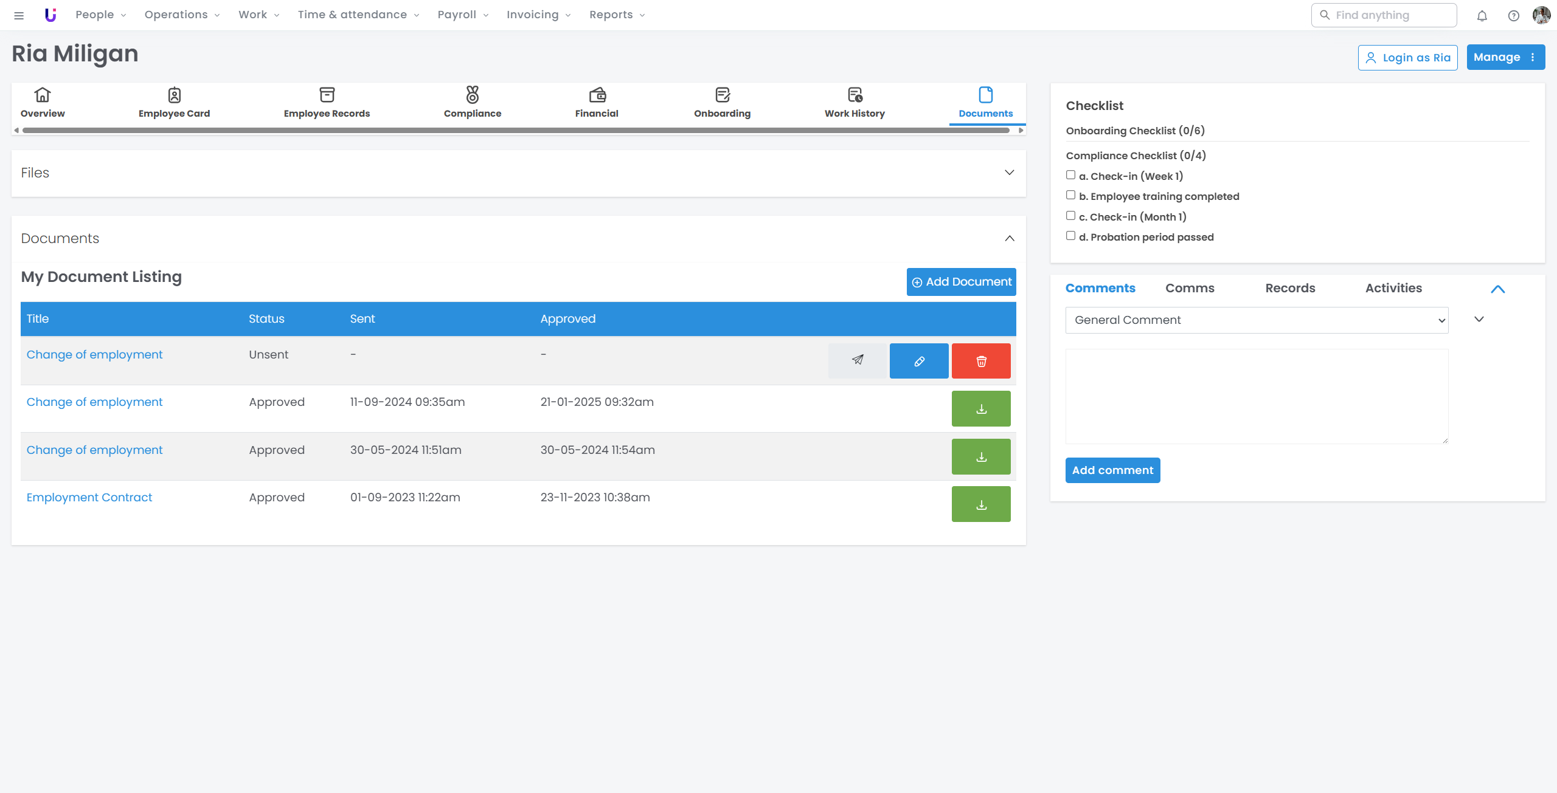Click the blue edit pencil icon
This screenshot has width=1557, height=793.
tap(919, 361)
